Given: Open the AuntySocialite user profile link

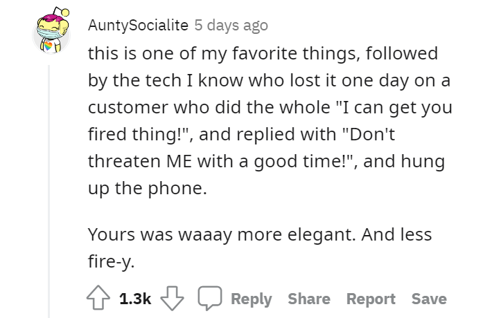Looking at the screenshot, I should 138,26.
